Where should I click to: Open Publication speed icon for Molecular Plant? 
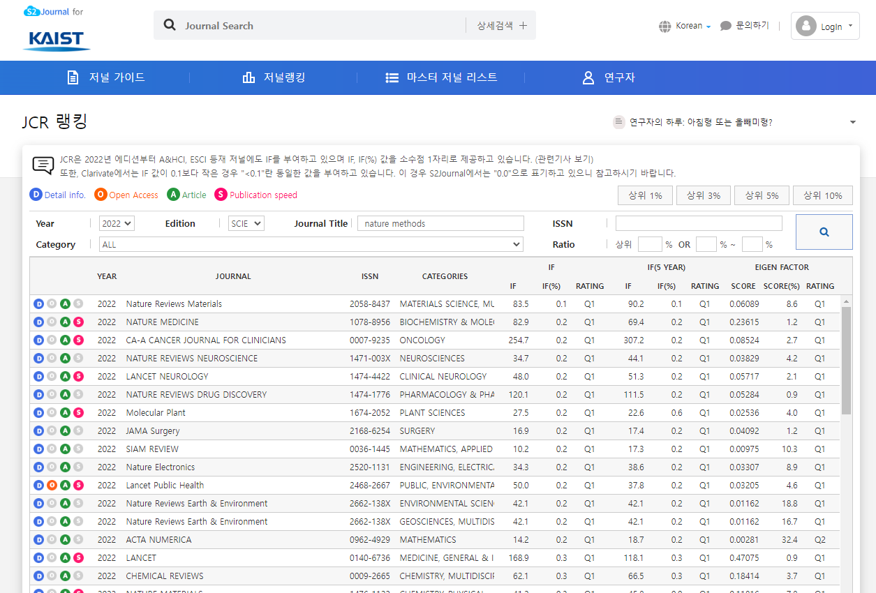(x=78, y=413)
